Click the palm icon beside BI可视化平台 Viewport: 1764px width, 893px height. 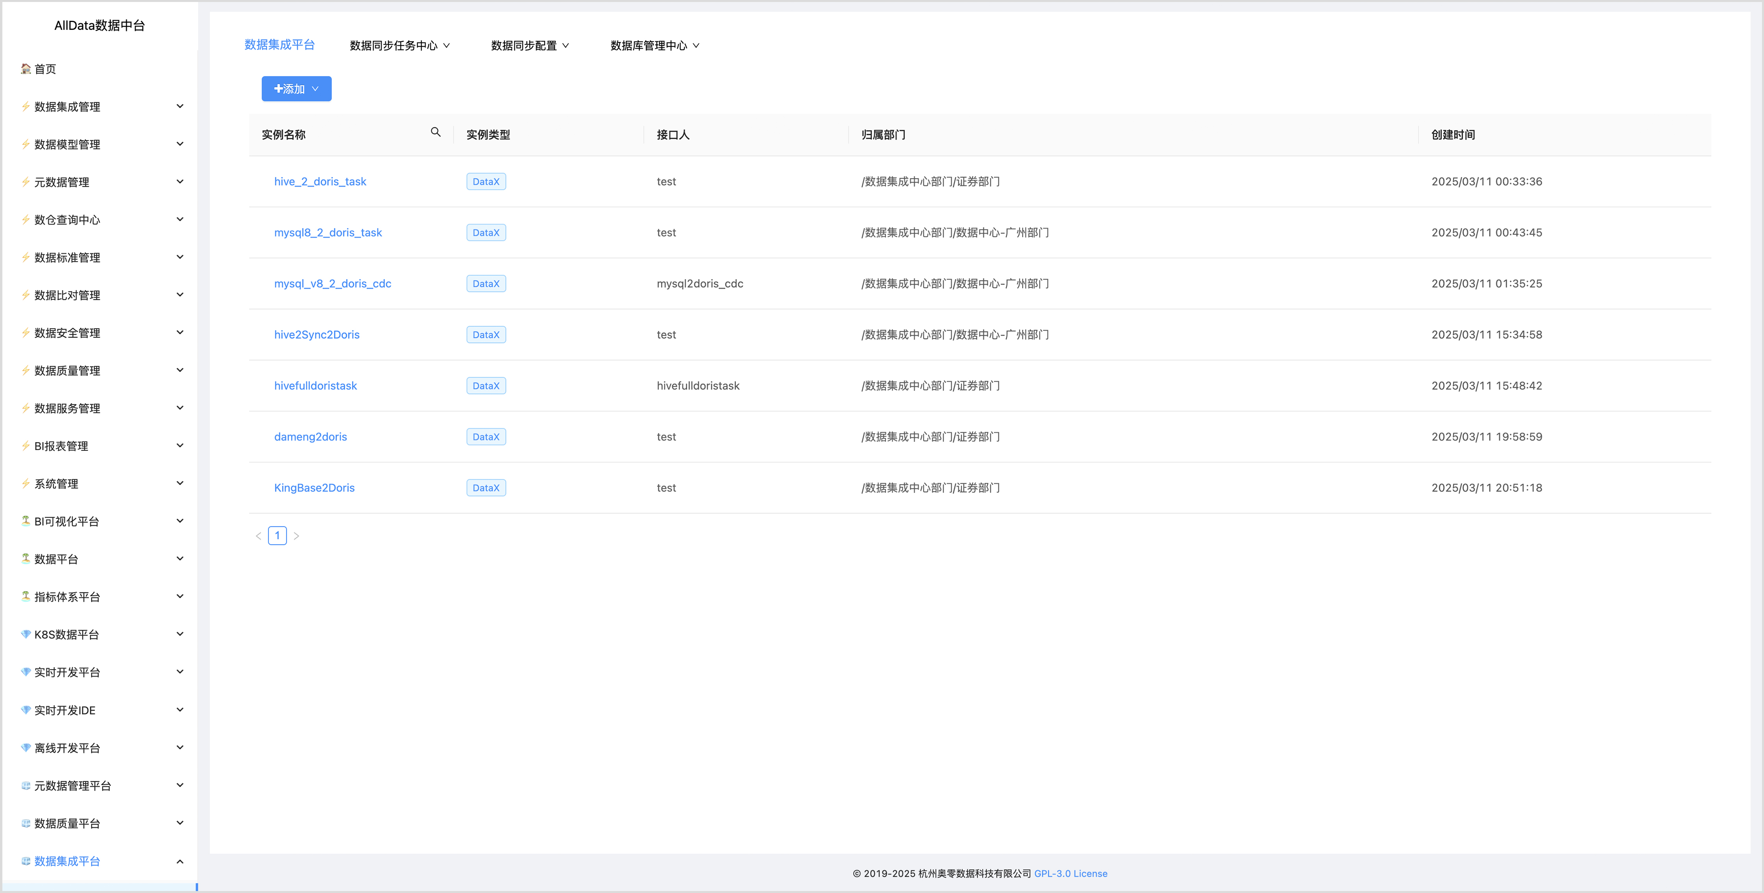[26, 521]
